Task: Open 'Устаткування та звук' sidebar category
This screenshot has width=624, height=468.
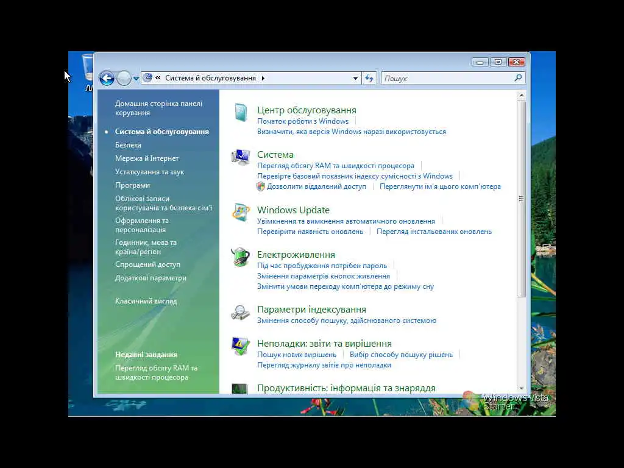Action: (x=150, y=172)
